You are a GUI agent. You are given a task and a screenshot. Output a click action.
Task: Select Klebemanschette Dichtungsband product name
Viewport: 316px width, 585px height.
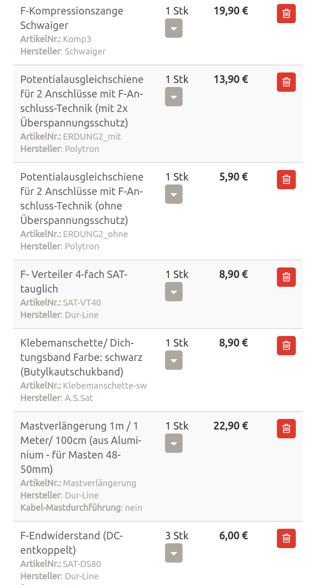pyautogui.click(x=81, y=357)
